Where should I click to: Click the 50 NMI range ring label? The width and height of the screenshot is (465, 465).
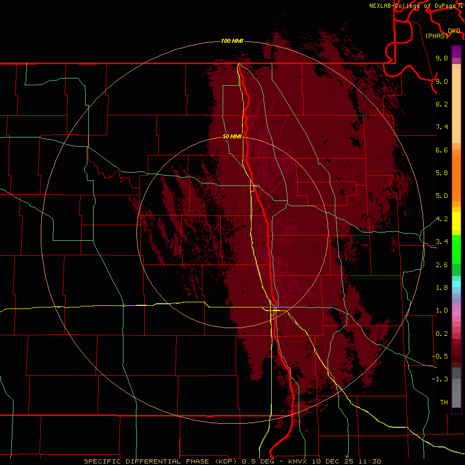(232, 137)
